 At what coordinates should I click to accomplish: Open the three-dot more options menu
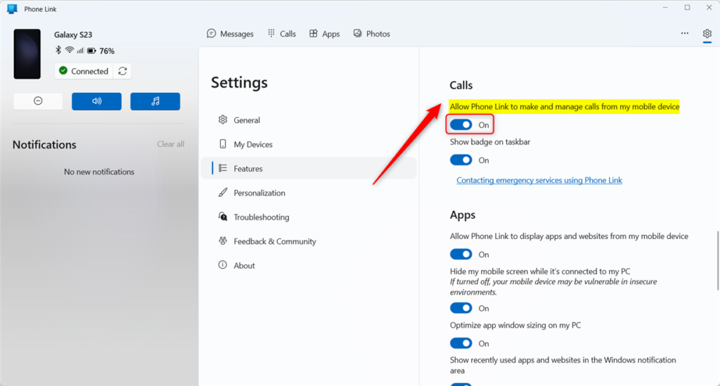pyautogui.click(x=685, y=33)
